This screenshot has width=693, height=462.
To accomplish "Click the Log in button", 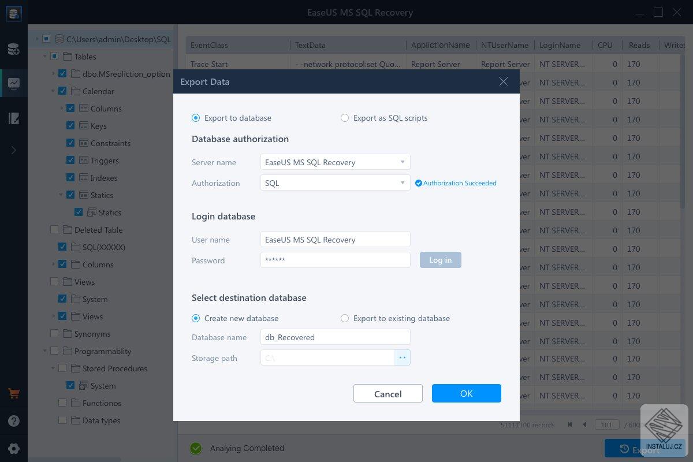I will [x=441, y=260].
